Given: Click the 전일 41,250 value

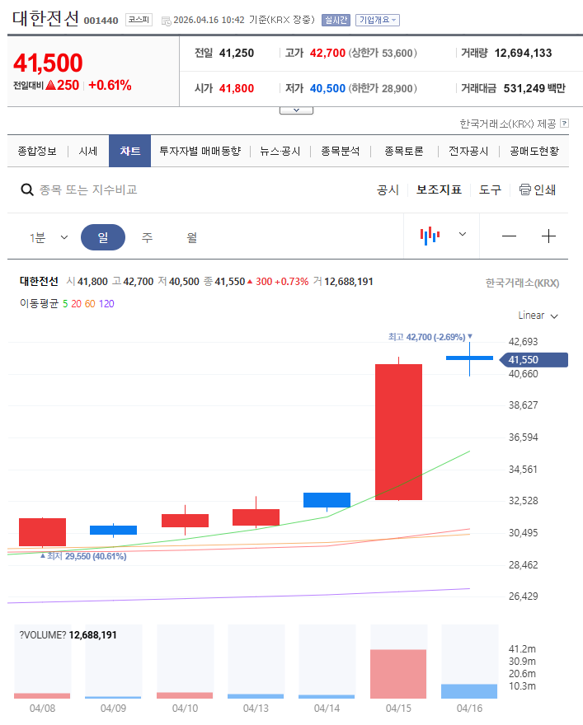Looking at the screenshot, I should 237,54.
